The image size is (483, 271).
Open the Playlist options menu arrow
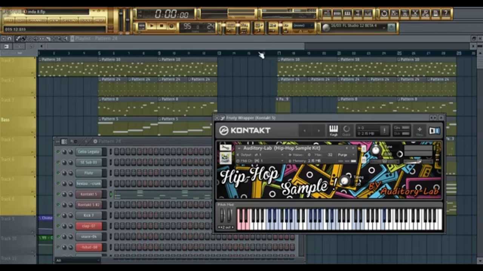(x=3, y=38)
